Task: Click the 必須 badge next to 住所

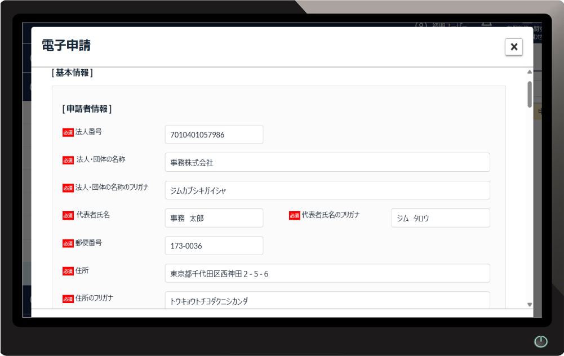Action: tap(68, 271)
